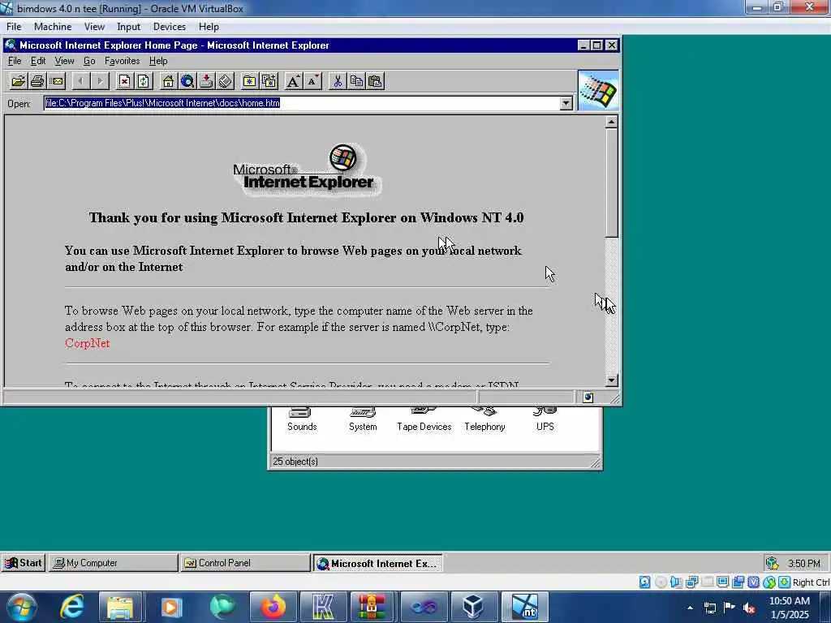This screenshot has height=623, width=831.
Task: Click the page scrollbar down arrow
Action: tap(611, 380)
